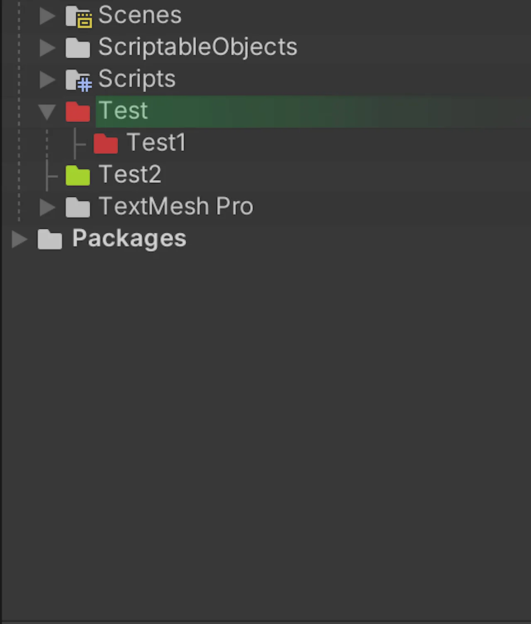Select the Test2 folder label
This screenshot has width=531, height=624.
click(x=130, y=174)
